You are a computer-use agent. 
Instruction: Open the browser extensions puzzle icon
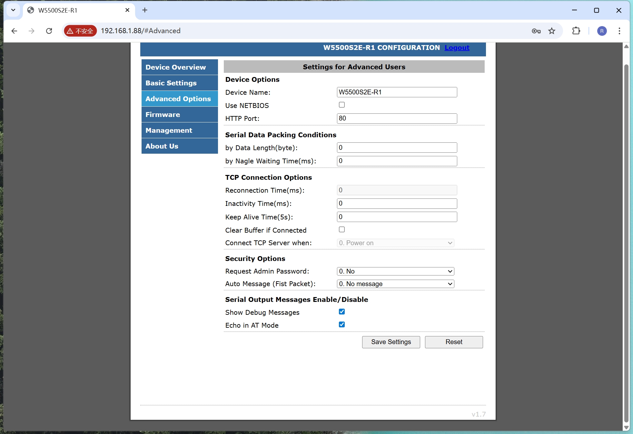(x=576, y=31)
